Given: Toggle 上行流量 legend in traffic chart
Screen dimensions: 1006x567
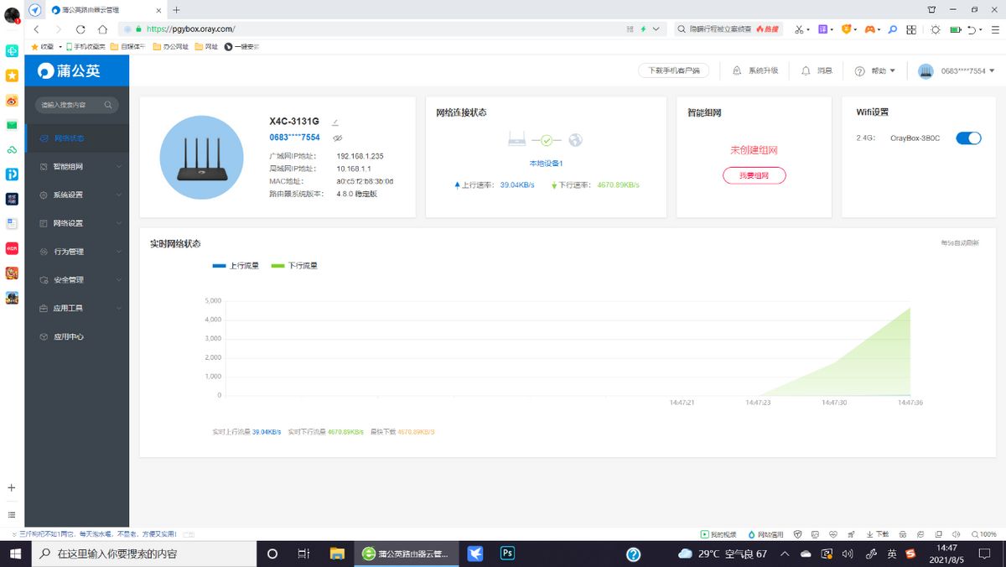Looking at the screenshot, I should pos(236,265).
